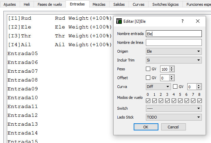
Task: Open the Switch dropdown
Action: 173,108
